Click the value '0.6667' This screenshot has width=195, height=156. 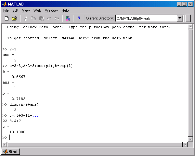point(19,77)
